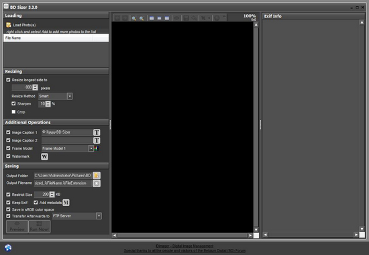This screenshot has width=369, height=255.
Task: Open the Watermark W settings button
Action: pyautogui.click(x=44, y=156)
